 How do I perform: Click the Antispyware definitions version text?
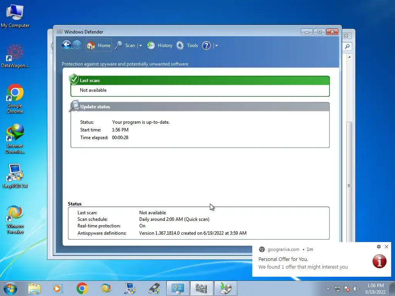pos(193,233)
